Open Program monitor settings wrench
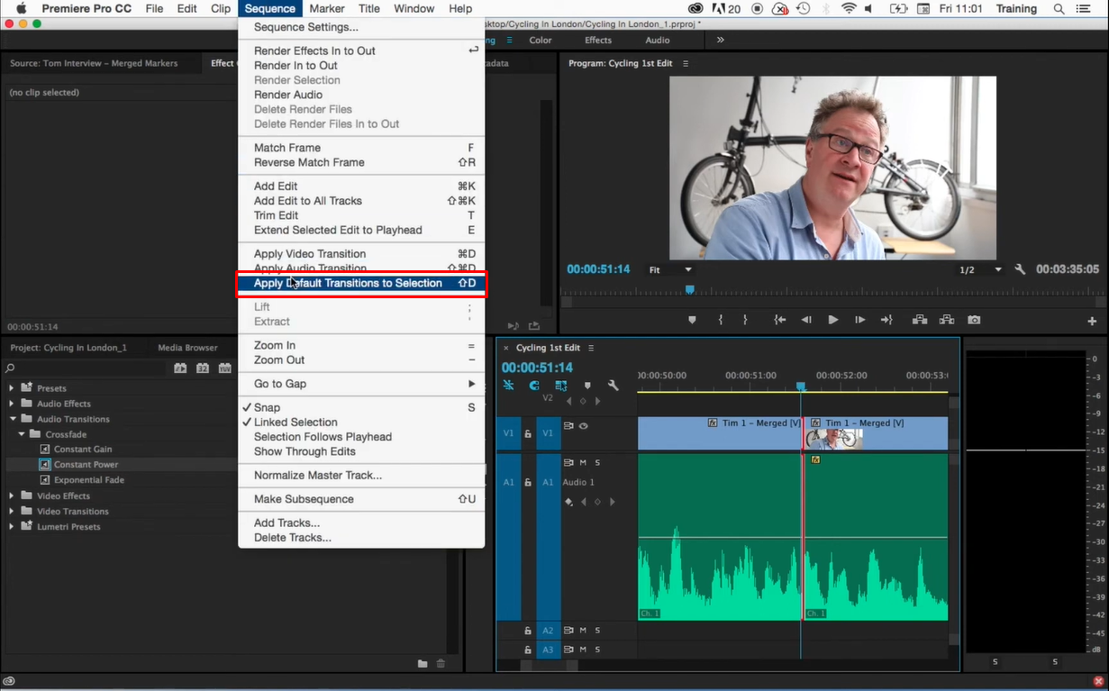The width and height of the screenshot is (1109, 691). click(1020, 269)
